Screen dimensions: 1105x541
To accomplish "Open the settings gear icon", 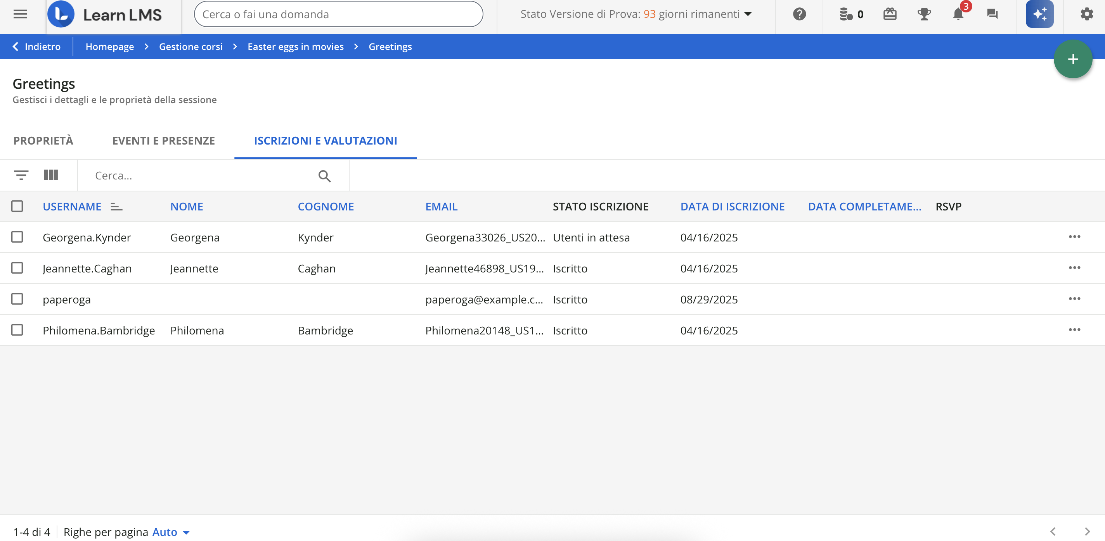I will coord(1086,14).
